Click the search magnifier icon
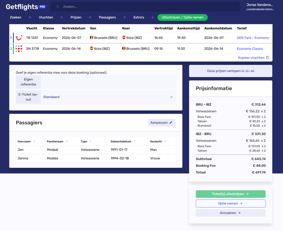Viewport: 283px width, 231px height. (x=58, y=7)
